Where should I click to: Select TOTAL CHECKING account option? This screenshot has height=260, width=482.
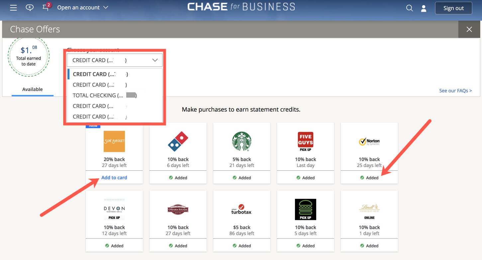pos(115,95)
